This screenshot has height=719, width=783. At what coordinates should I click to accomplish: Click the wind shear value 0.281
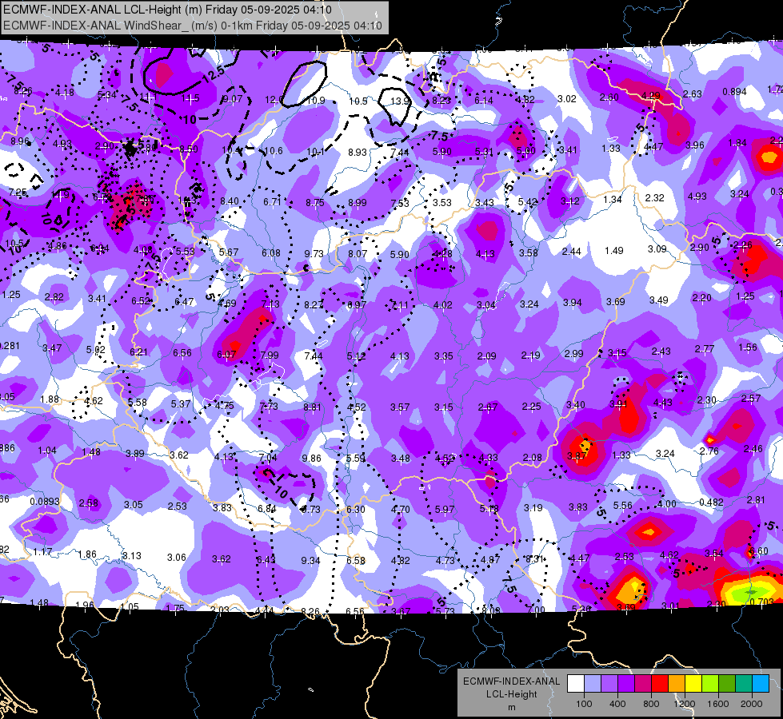point(10,346)
